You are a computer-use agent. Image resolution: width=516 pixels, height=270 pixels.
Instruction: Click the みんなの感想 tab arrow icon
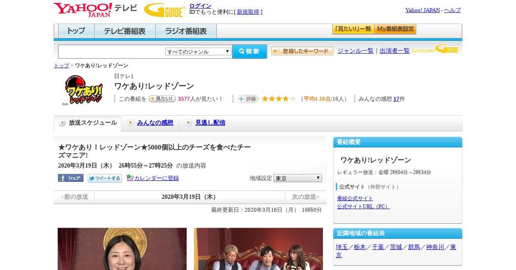130,123
